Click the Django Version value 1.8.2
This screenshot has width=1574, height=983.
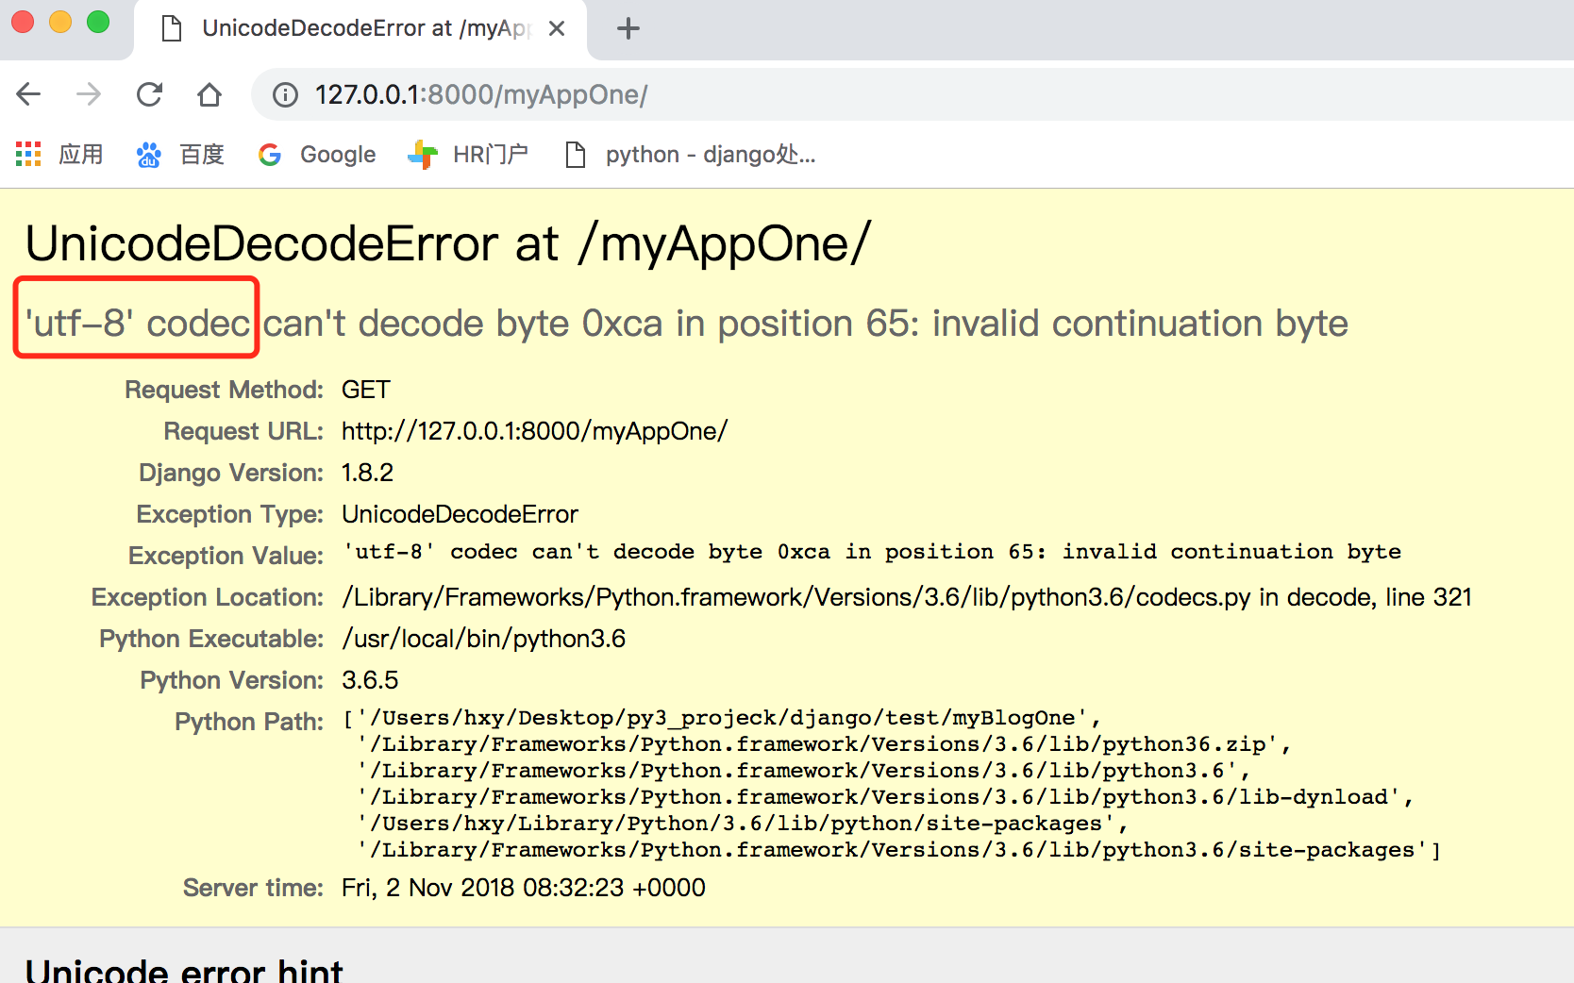pyautogui.click(x=368, y=473)
